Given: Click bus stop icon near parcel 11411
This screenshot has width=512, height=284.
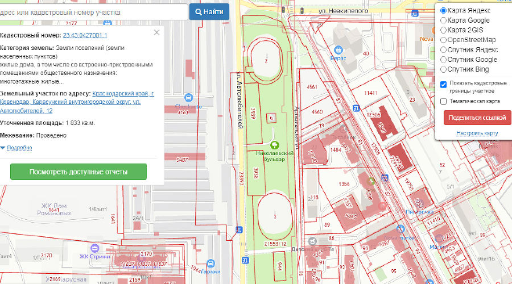Looking at the screenshot, I should (x=356, y=107).
